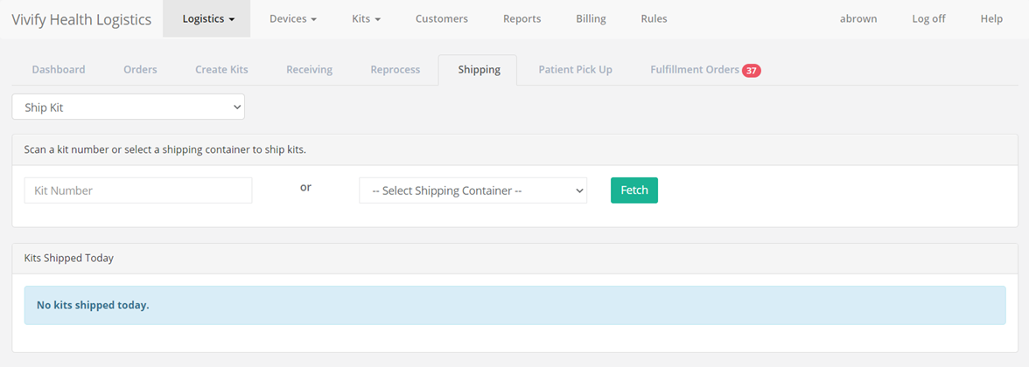The image size is (1029, 367).
Task: Click the Fulfillment Orders 37 badge
Action: coord(752,70)
